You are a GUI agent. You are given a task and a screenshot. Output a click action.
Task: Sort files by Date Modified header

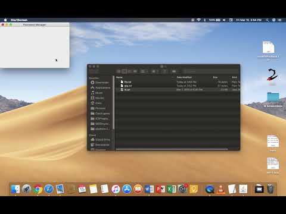pyautogui.click(x=184, y=77)
